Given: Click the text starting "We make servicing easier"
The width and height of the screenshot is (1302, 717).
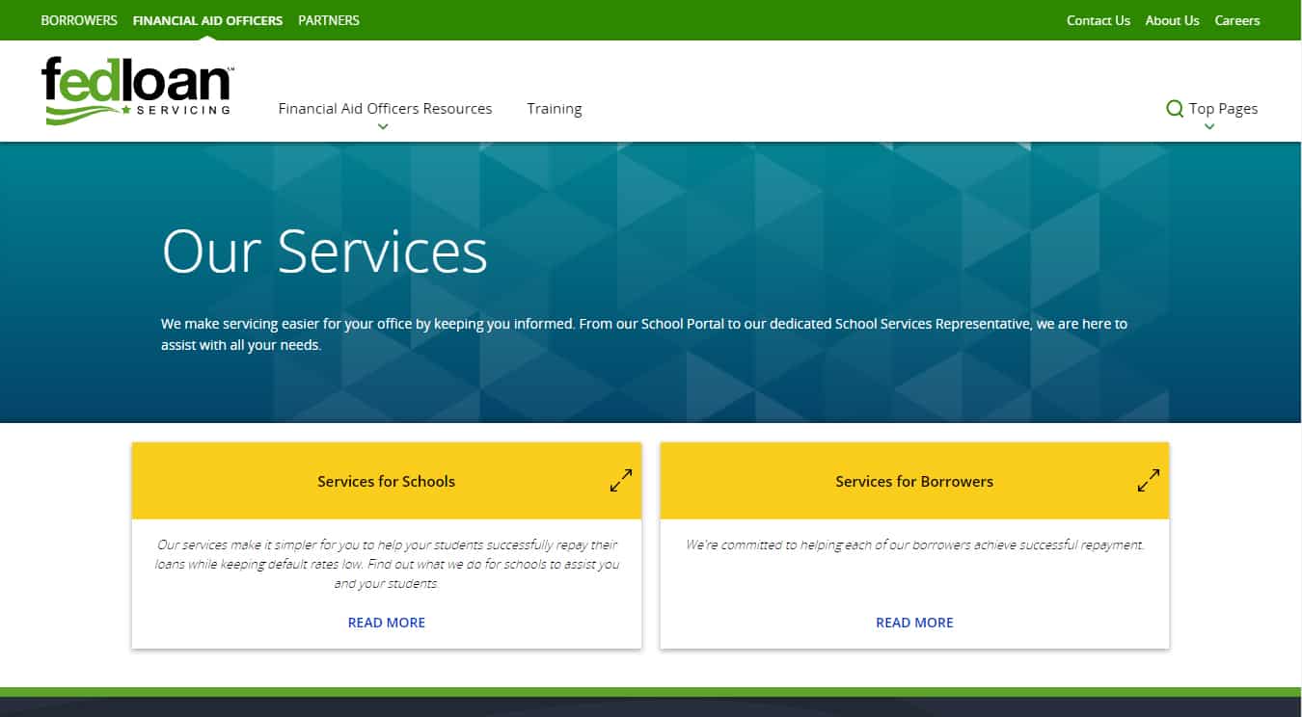Looking at the screenshot, I should pyautogui.click(x=644, y=334).
